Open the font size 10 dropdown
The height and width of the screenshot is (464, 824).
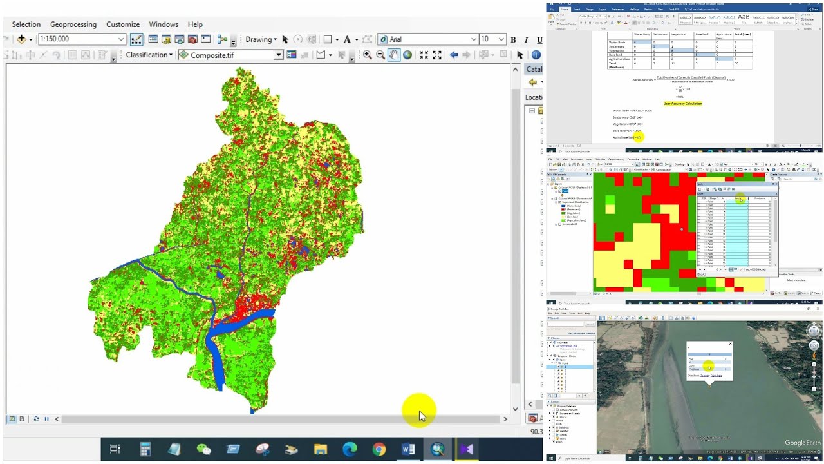click(502, 39)
